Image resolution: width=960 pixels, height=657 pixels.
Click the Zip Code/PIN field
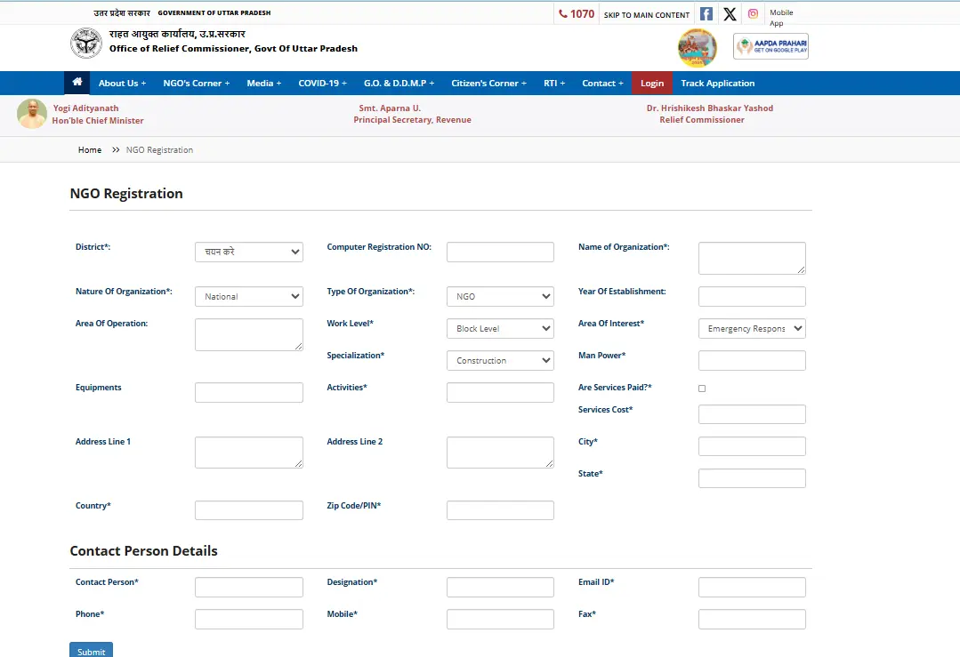point(500,510)
